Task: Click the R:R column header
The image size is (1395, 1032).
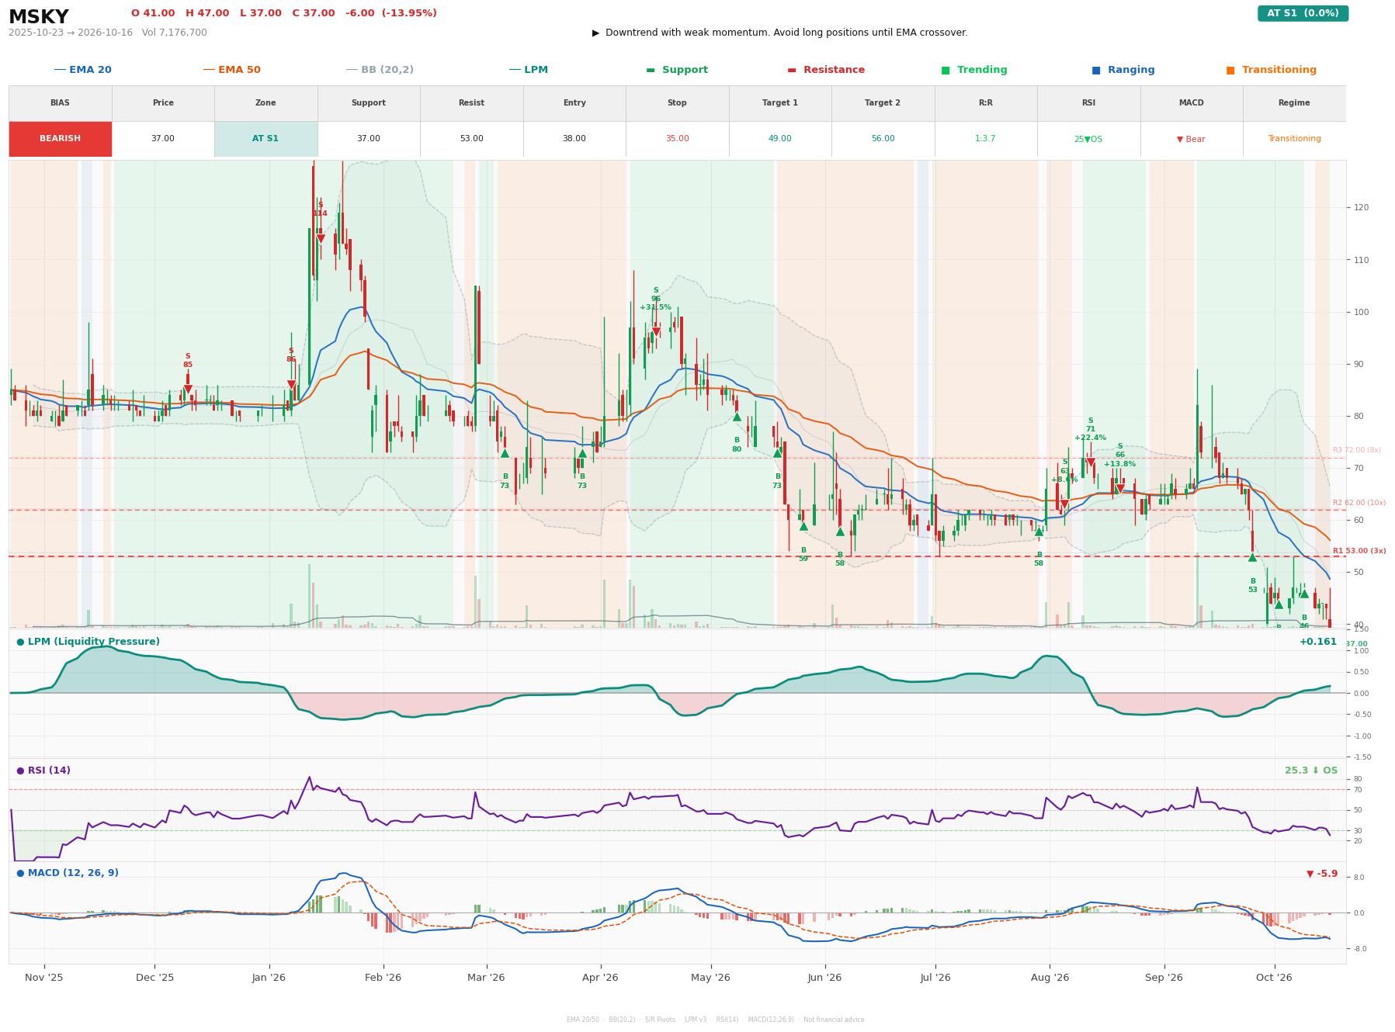Action: click(x=985, y=103)
